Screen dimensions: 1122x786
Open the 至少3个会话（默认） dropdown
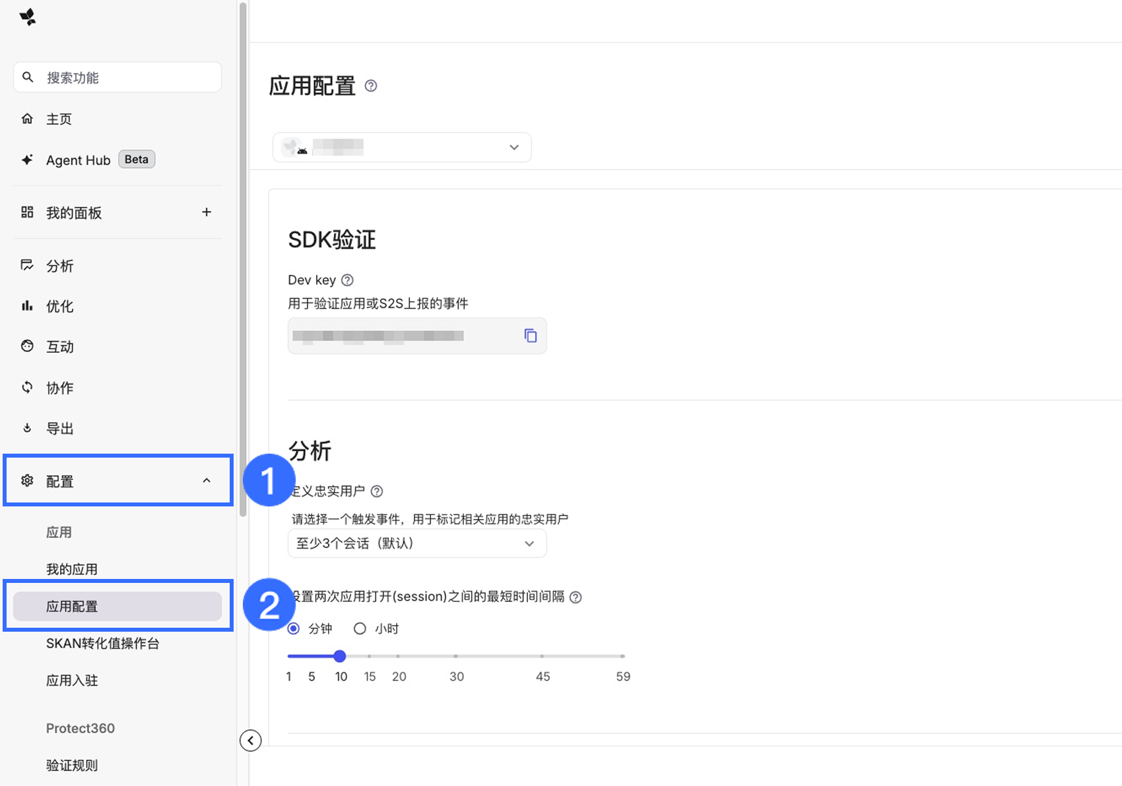pyautogui.click(x=417, y=543)
